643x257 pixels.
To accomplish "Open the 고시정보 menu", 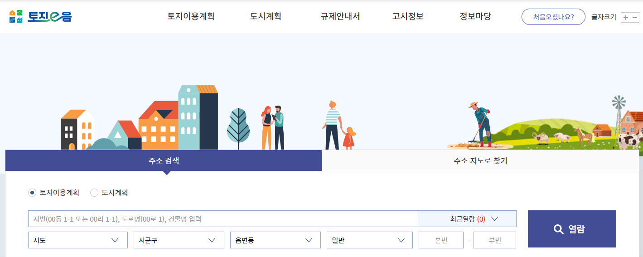I will [408, 17].
